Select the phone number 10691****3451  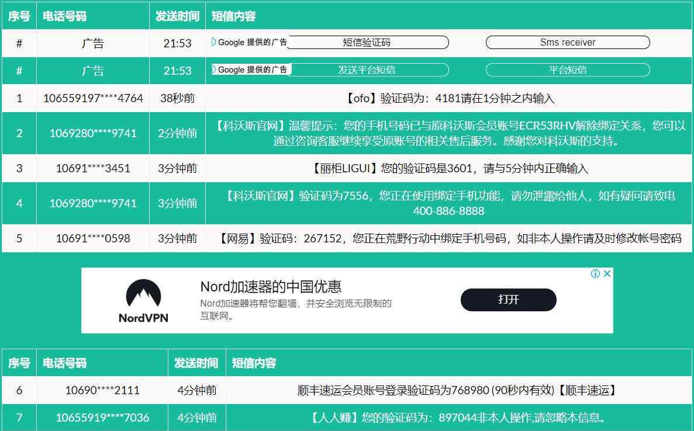click(93, 168)
